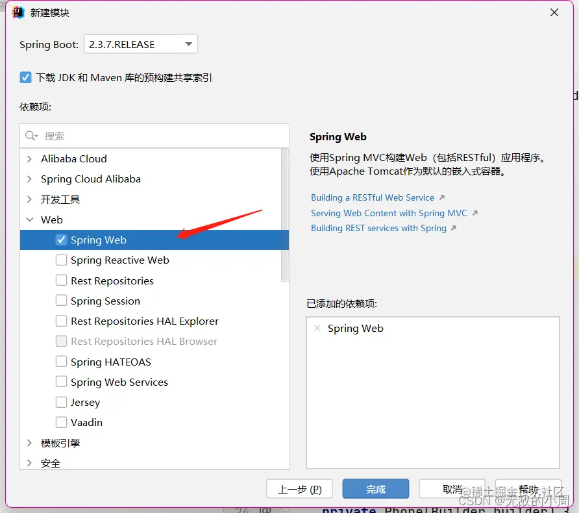Check Rest Repositories HAL Explorer checkbox
The width and height of the screenshot is (579, 513).
(x=61, y=321)
